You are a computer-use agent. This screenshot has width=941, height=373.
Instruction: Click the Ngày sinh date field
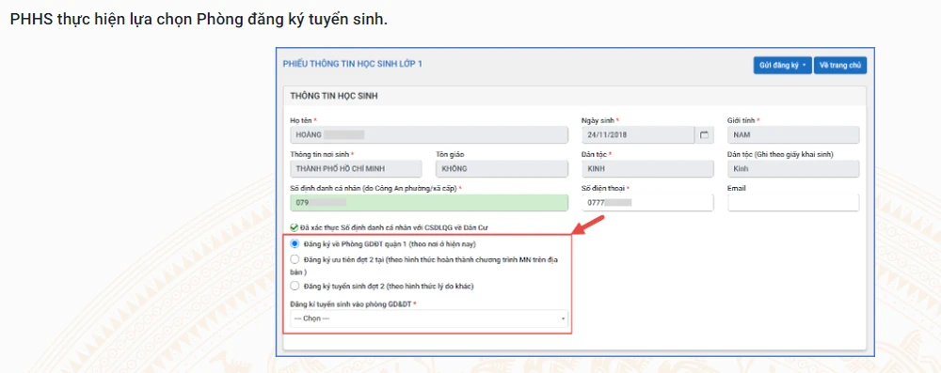[x=639, y=135]
